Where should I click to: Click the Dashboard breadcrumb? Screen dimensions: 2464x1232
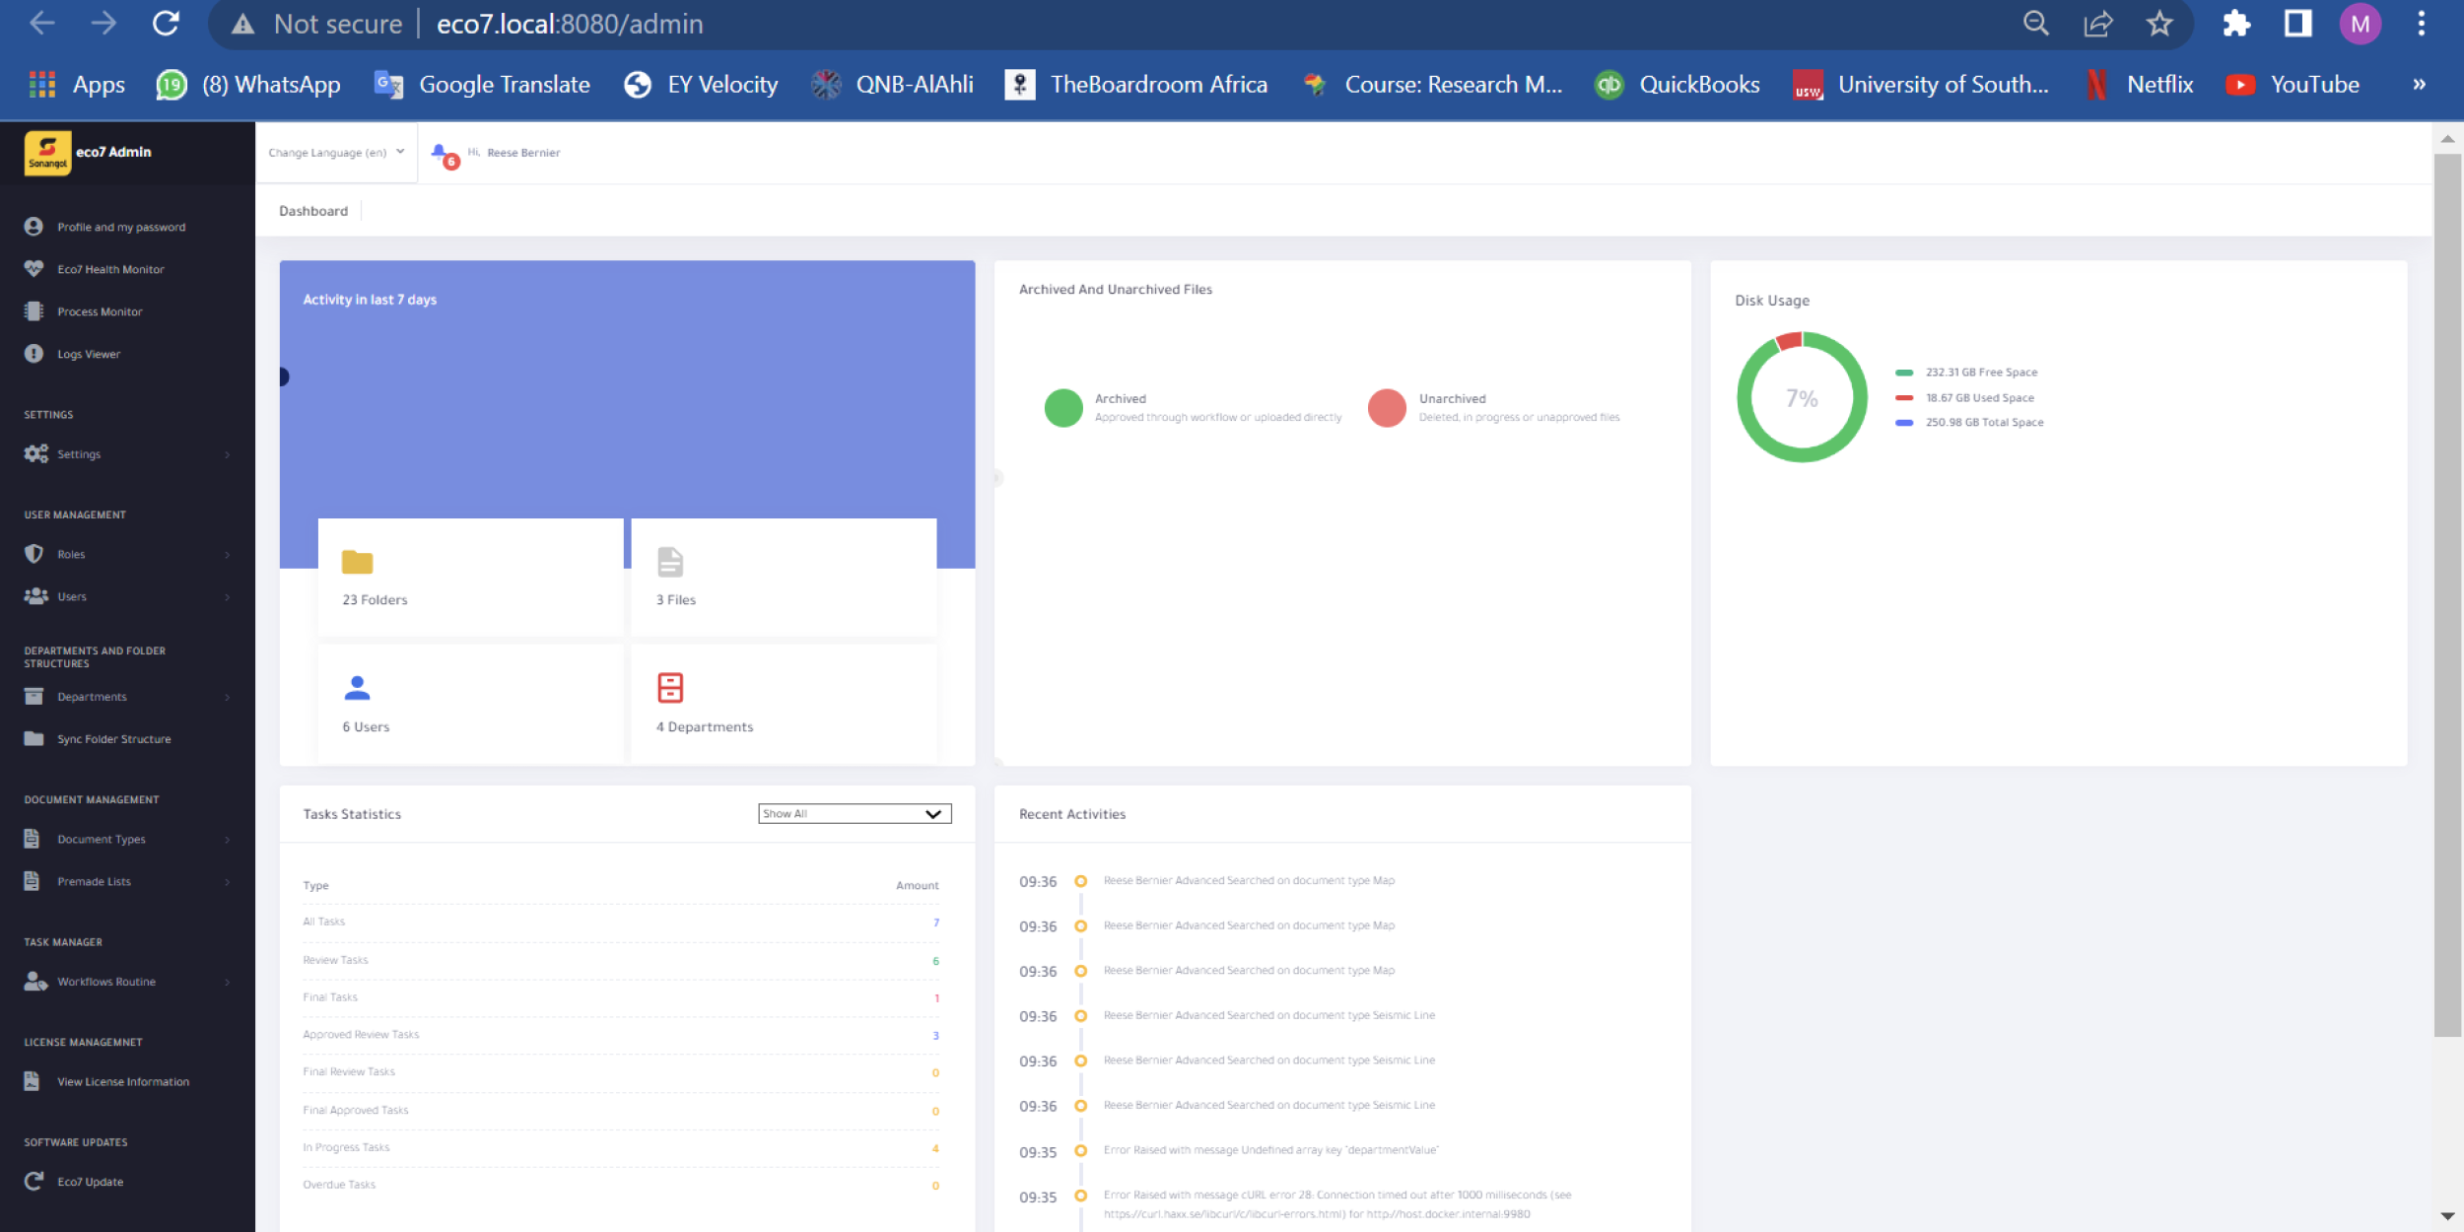313,211
